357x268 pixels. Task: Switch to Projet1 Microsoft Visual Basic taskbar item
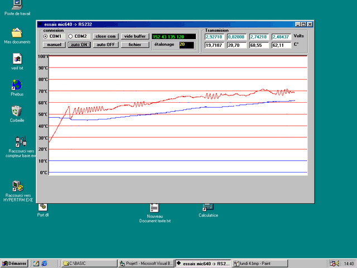click(x=146, y=263)
